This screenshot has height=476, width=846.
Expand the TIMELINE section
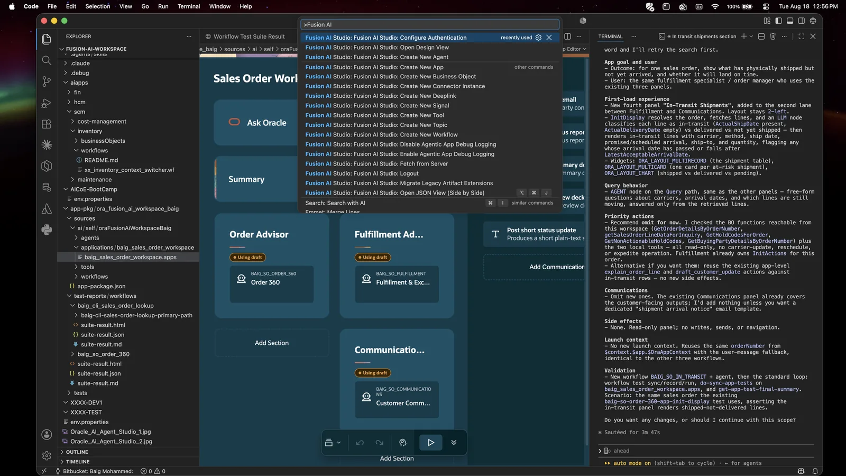78,462
